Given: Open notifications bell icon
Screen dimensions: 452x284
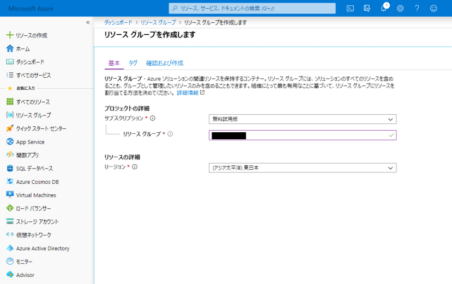Looking at the screenshot, I should pos(384,8).
